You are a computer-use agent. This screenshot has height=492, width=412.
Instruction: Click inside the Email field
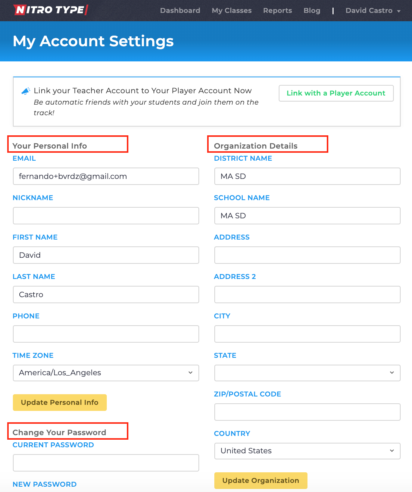point(106,176)
